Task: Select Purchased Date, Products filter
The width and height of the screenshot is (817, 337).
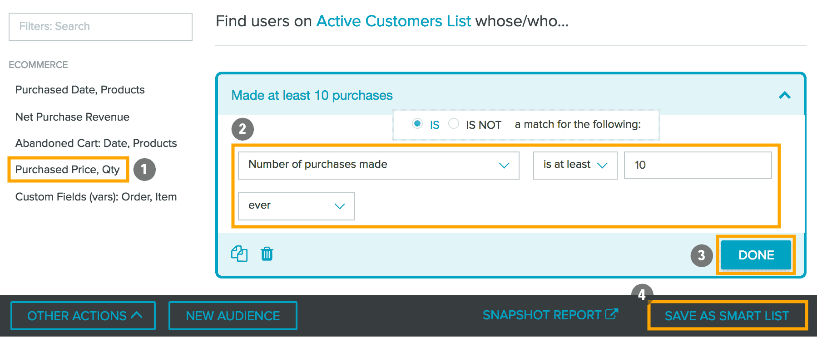Action: point(80,90)
